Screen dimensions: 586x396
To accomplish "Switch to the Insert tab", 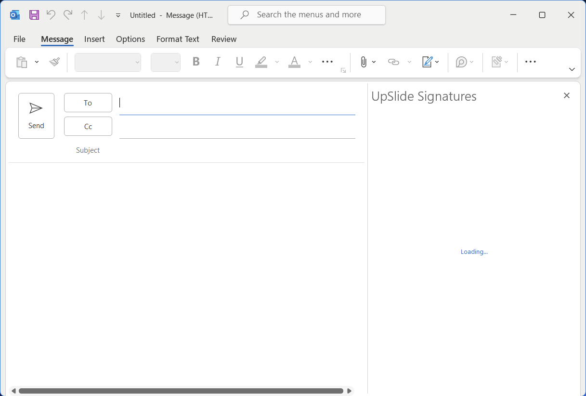I will point(94,39).
